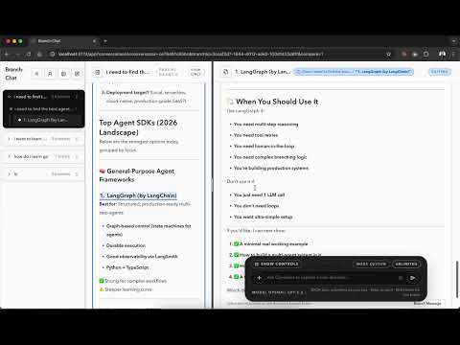Go back using the browser back arrow
The width and height of the screenshot is (460, 345).
pos(7,55)
